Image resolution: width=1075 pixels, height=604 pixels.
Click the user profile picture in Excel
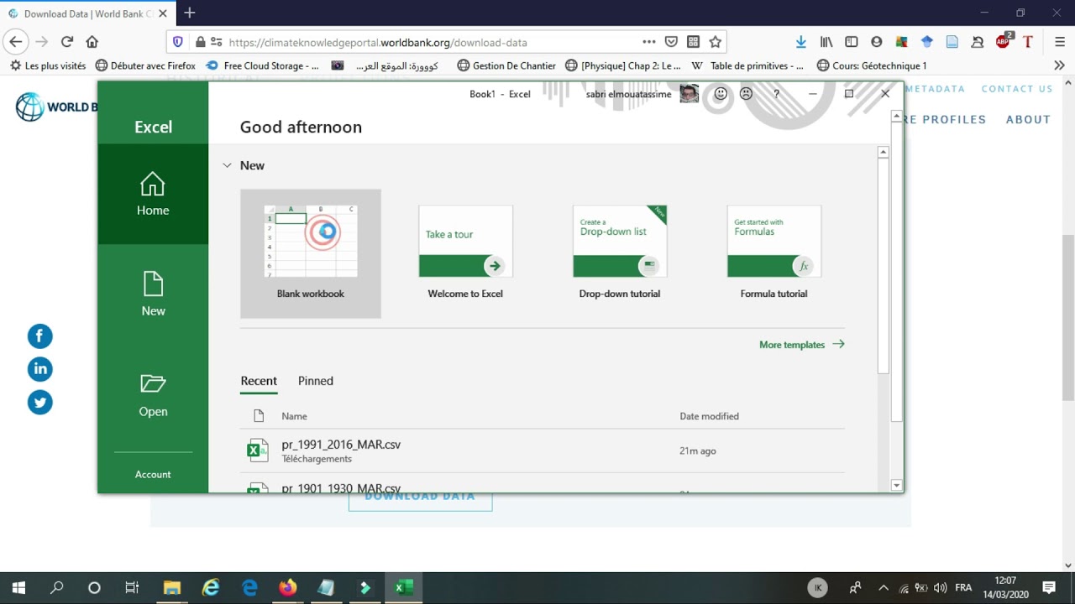pyautogui.click(x=689, y=94)
